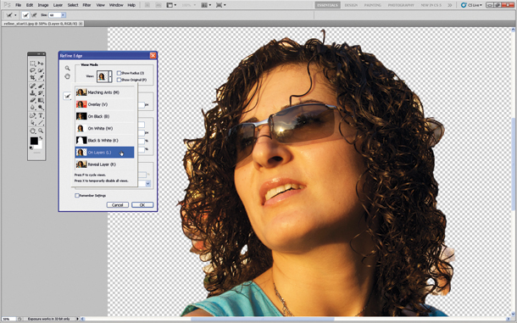Select the Clone Stamp tool
The height and width of the screenshot is (323, 517).
click(33, 93)
